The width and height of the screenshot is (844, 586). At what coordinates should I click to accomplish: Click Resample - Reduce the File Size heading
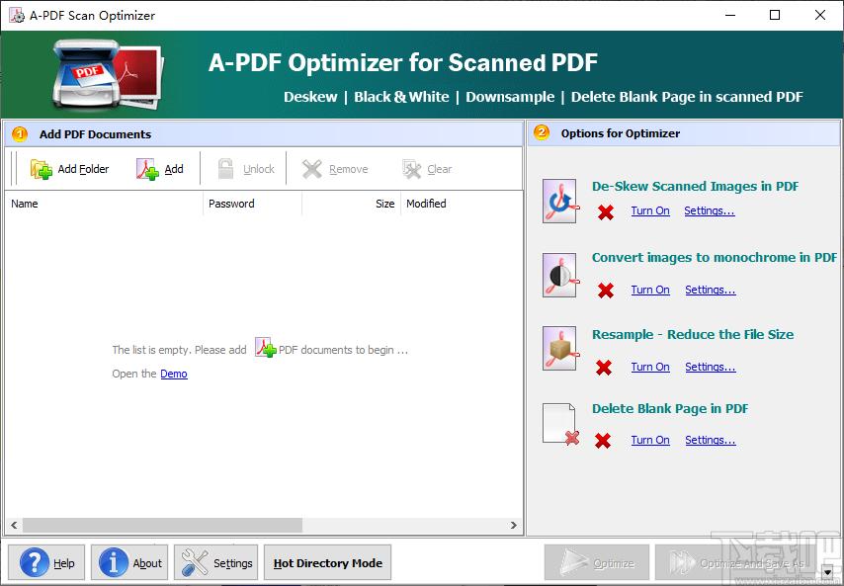(x=693, y=334)
